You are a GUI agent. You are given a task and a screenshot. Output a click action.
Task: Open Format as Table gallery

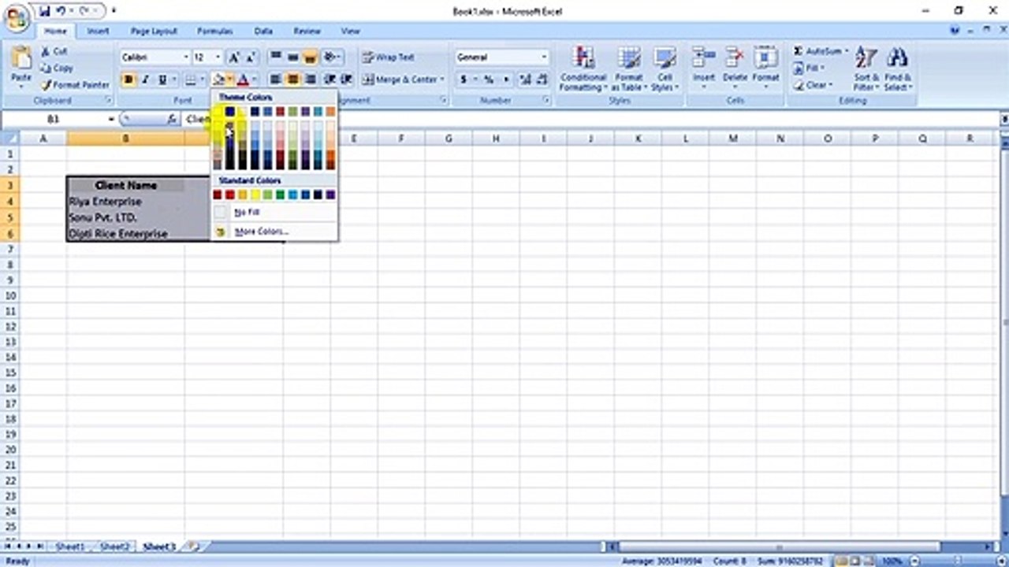[628, 69]
